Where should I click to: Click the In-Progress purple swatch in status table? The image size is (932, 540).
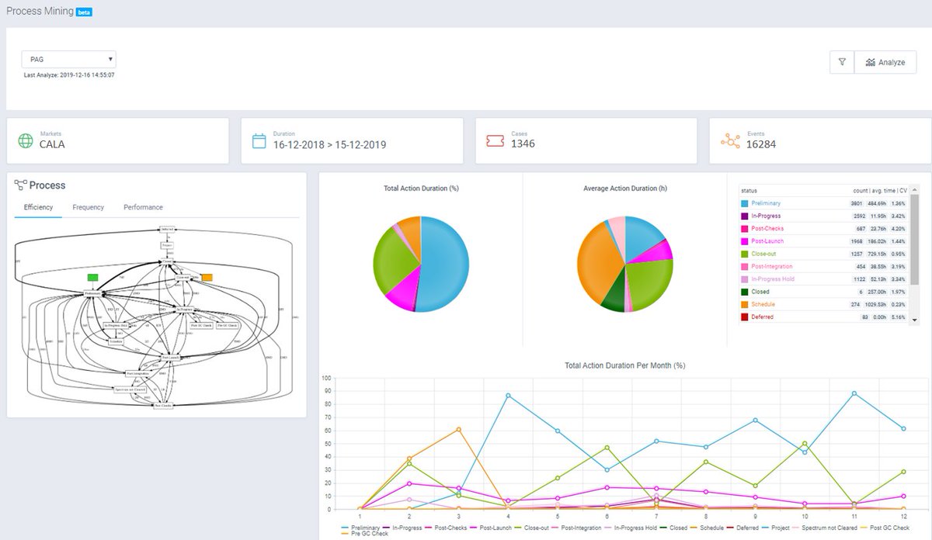point(745,216)
